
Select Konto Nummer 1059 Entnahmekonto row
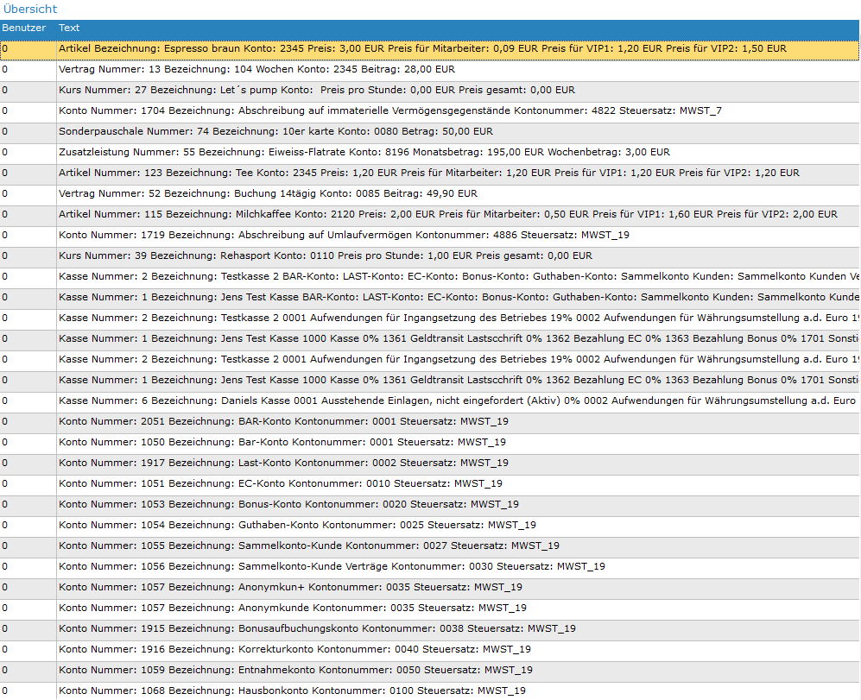pyautogui.click(x=429, y=671)
